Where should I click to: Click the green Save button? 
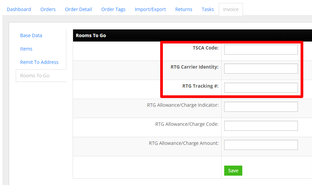click(x=233, y=171)
